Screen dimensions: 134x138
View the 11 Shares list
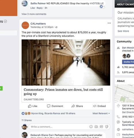pos(26,120)
